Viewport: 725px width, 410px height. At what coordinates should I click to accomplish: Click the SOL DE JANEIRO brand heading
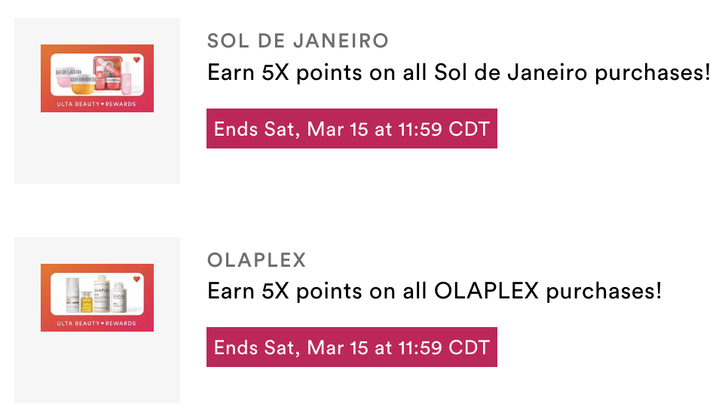tap(298, 41)
